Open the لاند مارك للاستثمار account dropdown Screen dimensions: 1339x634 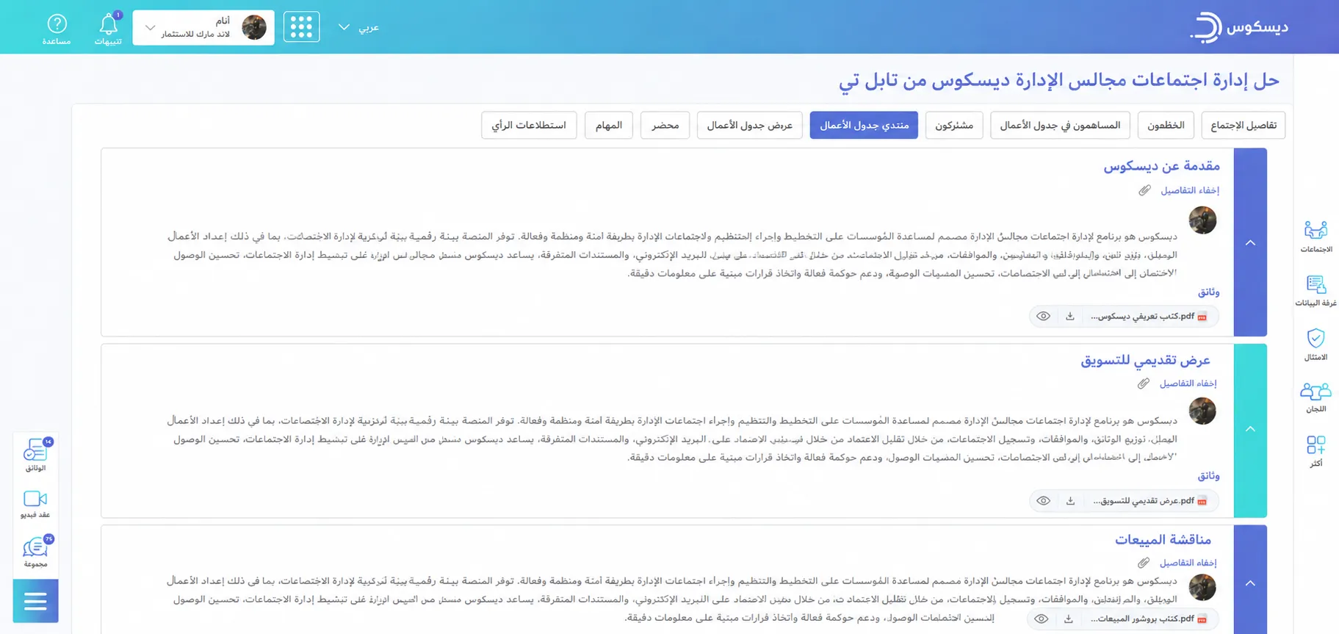tap(203, 27)
